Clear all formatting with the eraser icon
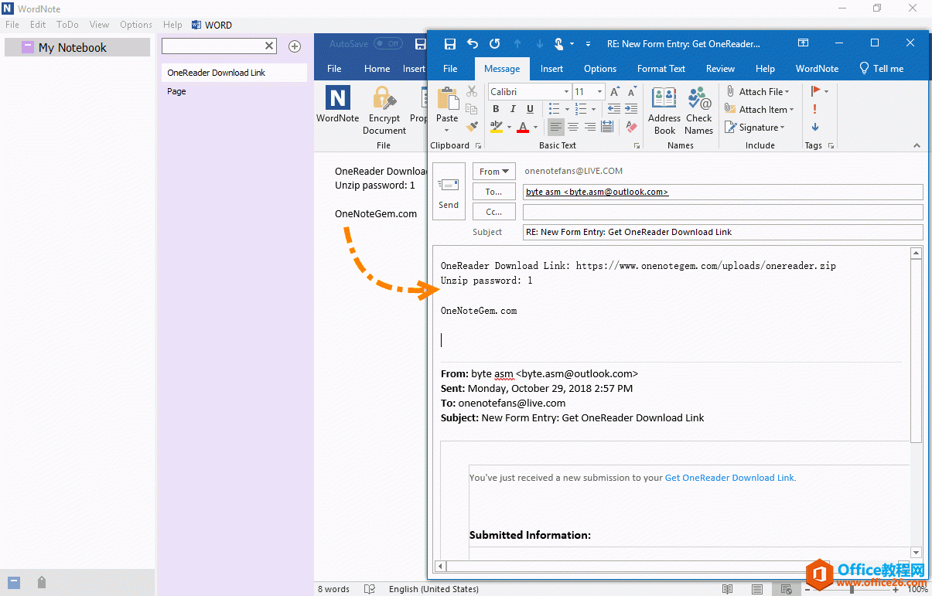Viewport: 932px width, 596px height. (631, 127)
